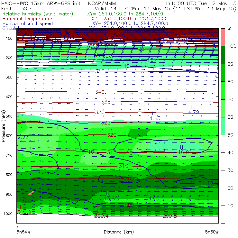Click the pink above-100% colorbar segment
This screenshot has height=238, width=238.
[223, 37]
